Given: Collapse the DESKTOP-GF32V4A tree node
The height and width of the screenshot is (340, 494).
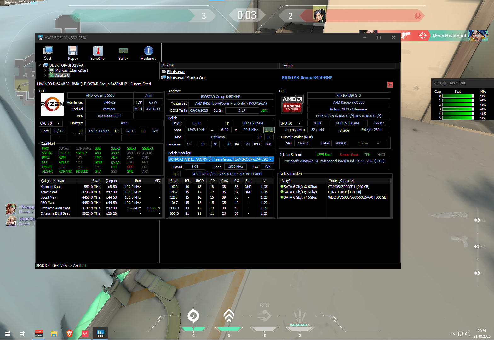Looking at the screenshot, I should (x=39, y=65).
